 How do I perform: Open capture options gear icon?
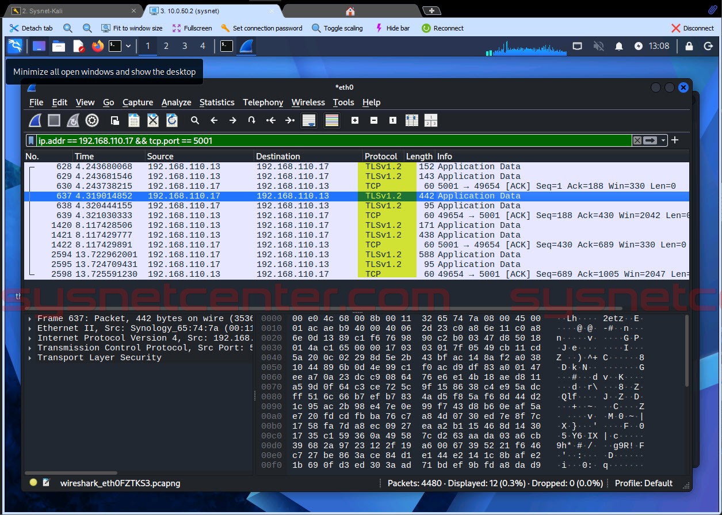92,120
